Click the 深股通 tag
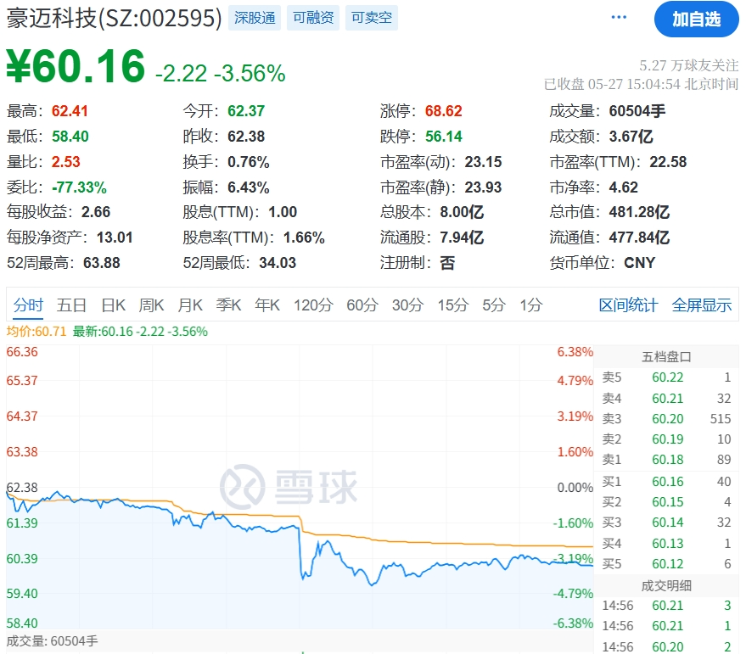The image size is (746, 654). pos(255,18)
